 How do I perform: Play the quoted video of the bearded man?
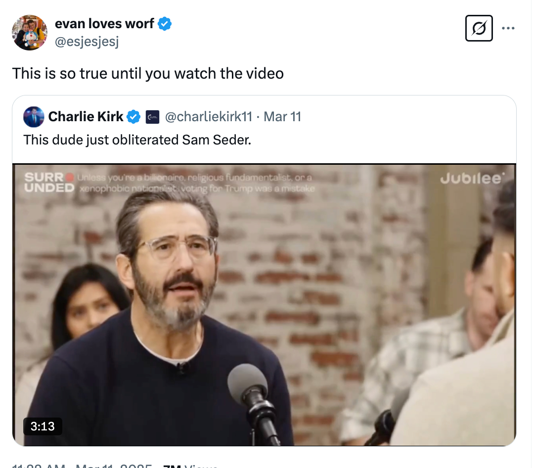264,305
